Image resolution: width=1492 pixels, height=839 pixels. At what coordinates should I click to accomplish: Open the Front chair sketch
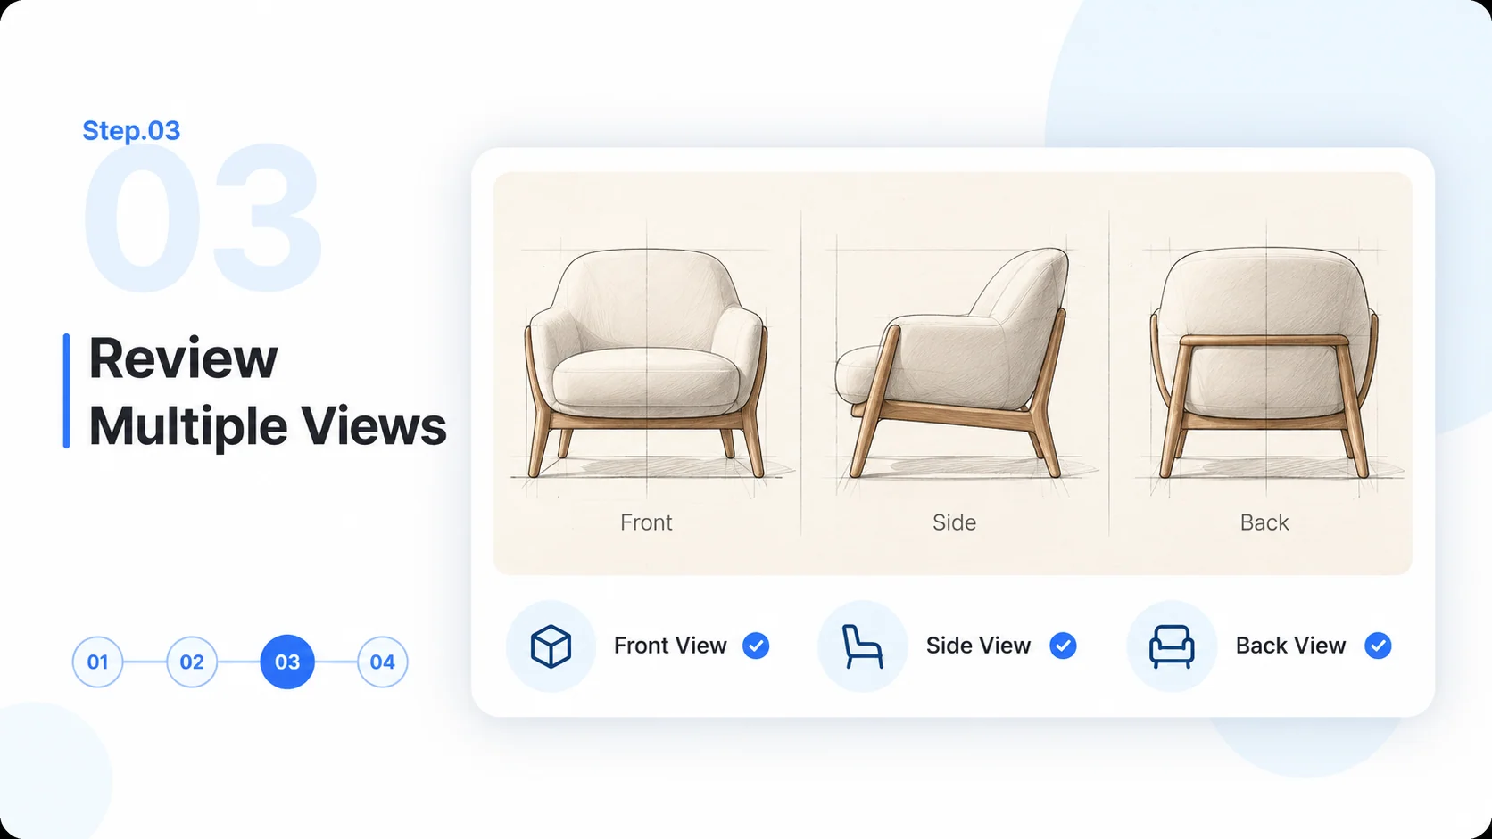pyautogui.click(x=647, y=362)
